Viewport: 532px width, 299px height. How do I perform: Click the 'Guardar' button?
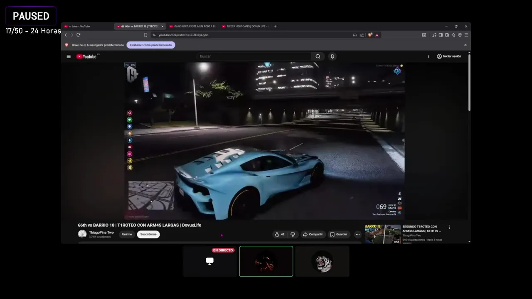click(x=339, y=234)
